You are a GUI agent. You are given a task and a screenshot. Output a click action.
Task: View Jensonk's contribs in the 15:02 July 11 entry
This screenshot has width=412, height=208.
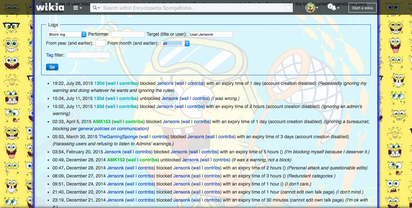click(195, 106)
